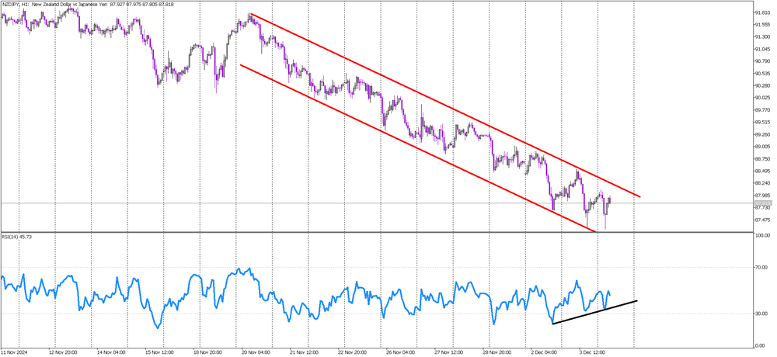Click the 91.045 price axis label
The image size is (777, 357).
(761, 49)
